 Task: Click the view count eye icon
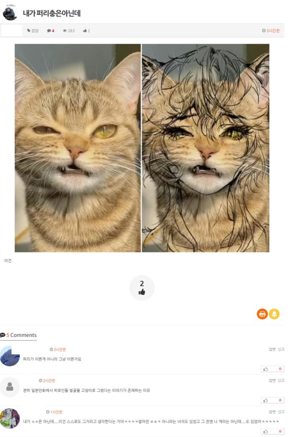tap(65, 31)
